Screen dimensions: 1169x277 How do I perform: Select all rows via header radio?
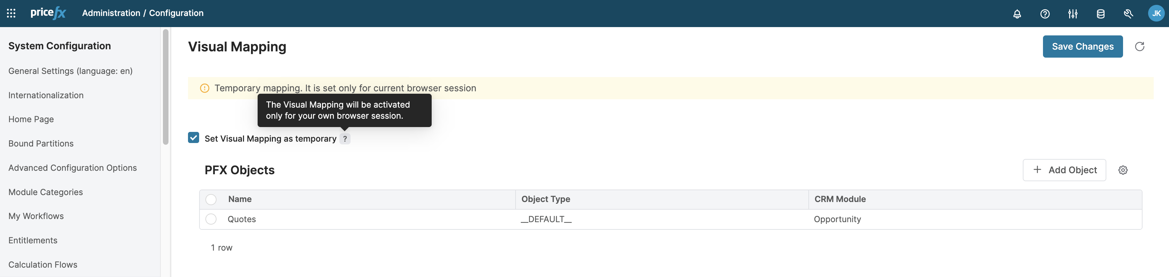pos(211,200)
